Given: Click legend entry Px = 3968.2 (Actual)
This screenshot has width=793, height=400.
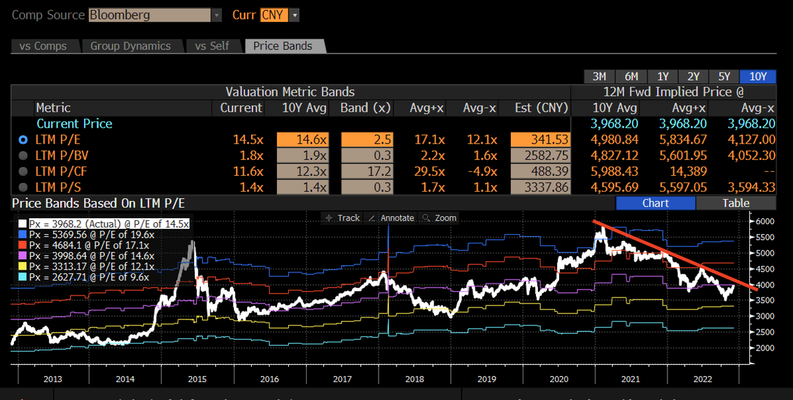Looking at the screenshot, I should tap(109, 225).
